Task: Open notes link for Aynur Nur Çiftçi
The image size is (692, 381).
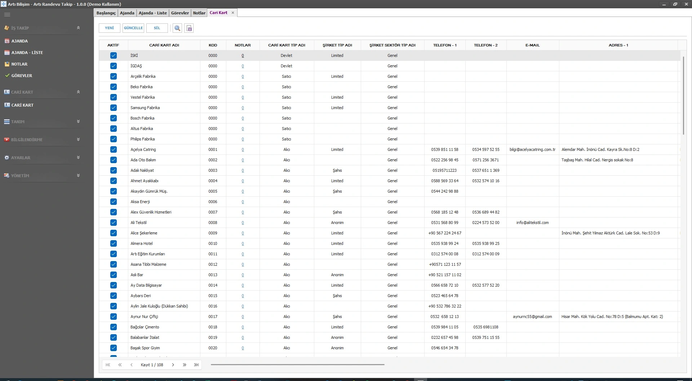Action: 243,317
